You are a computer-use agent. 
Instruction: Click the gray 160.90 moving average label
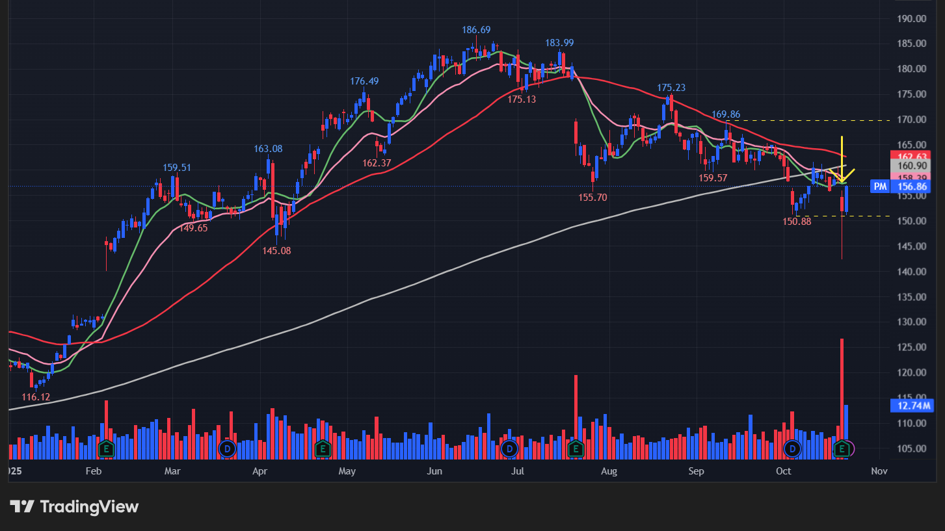tap(912, 166)
